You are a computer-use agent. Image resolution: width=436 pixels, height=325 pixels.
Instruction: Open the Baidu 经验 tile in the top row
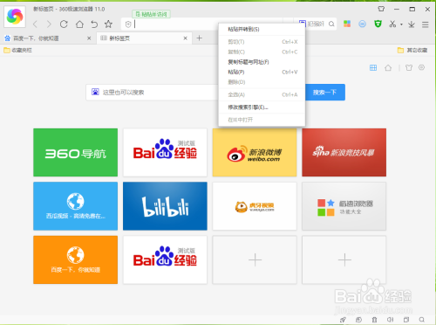click(x=165, y=152)
